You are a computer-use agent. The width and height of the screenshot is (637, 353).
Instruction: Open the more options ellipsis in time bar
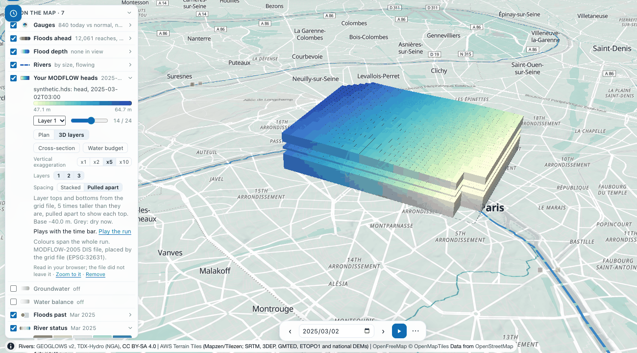point(416,331)
